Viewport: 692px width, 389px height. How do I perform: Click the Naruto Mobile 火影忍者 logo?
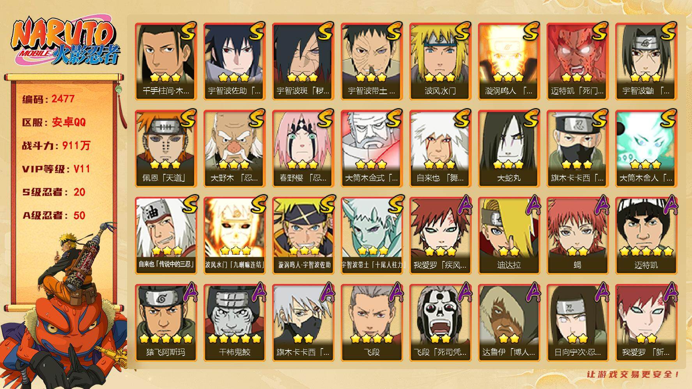pyautogui.click(x=65, y=43)
